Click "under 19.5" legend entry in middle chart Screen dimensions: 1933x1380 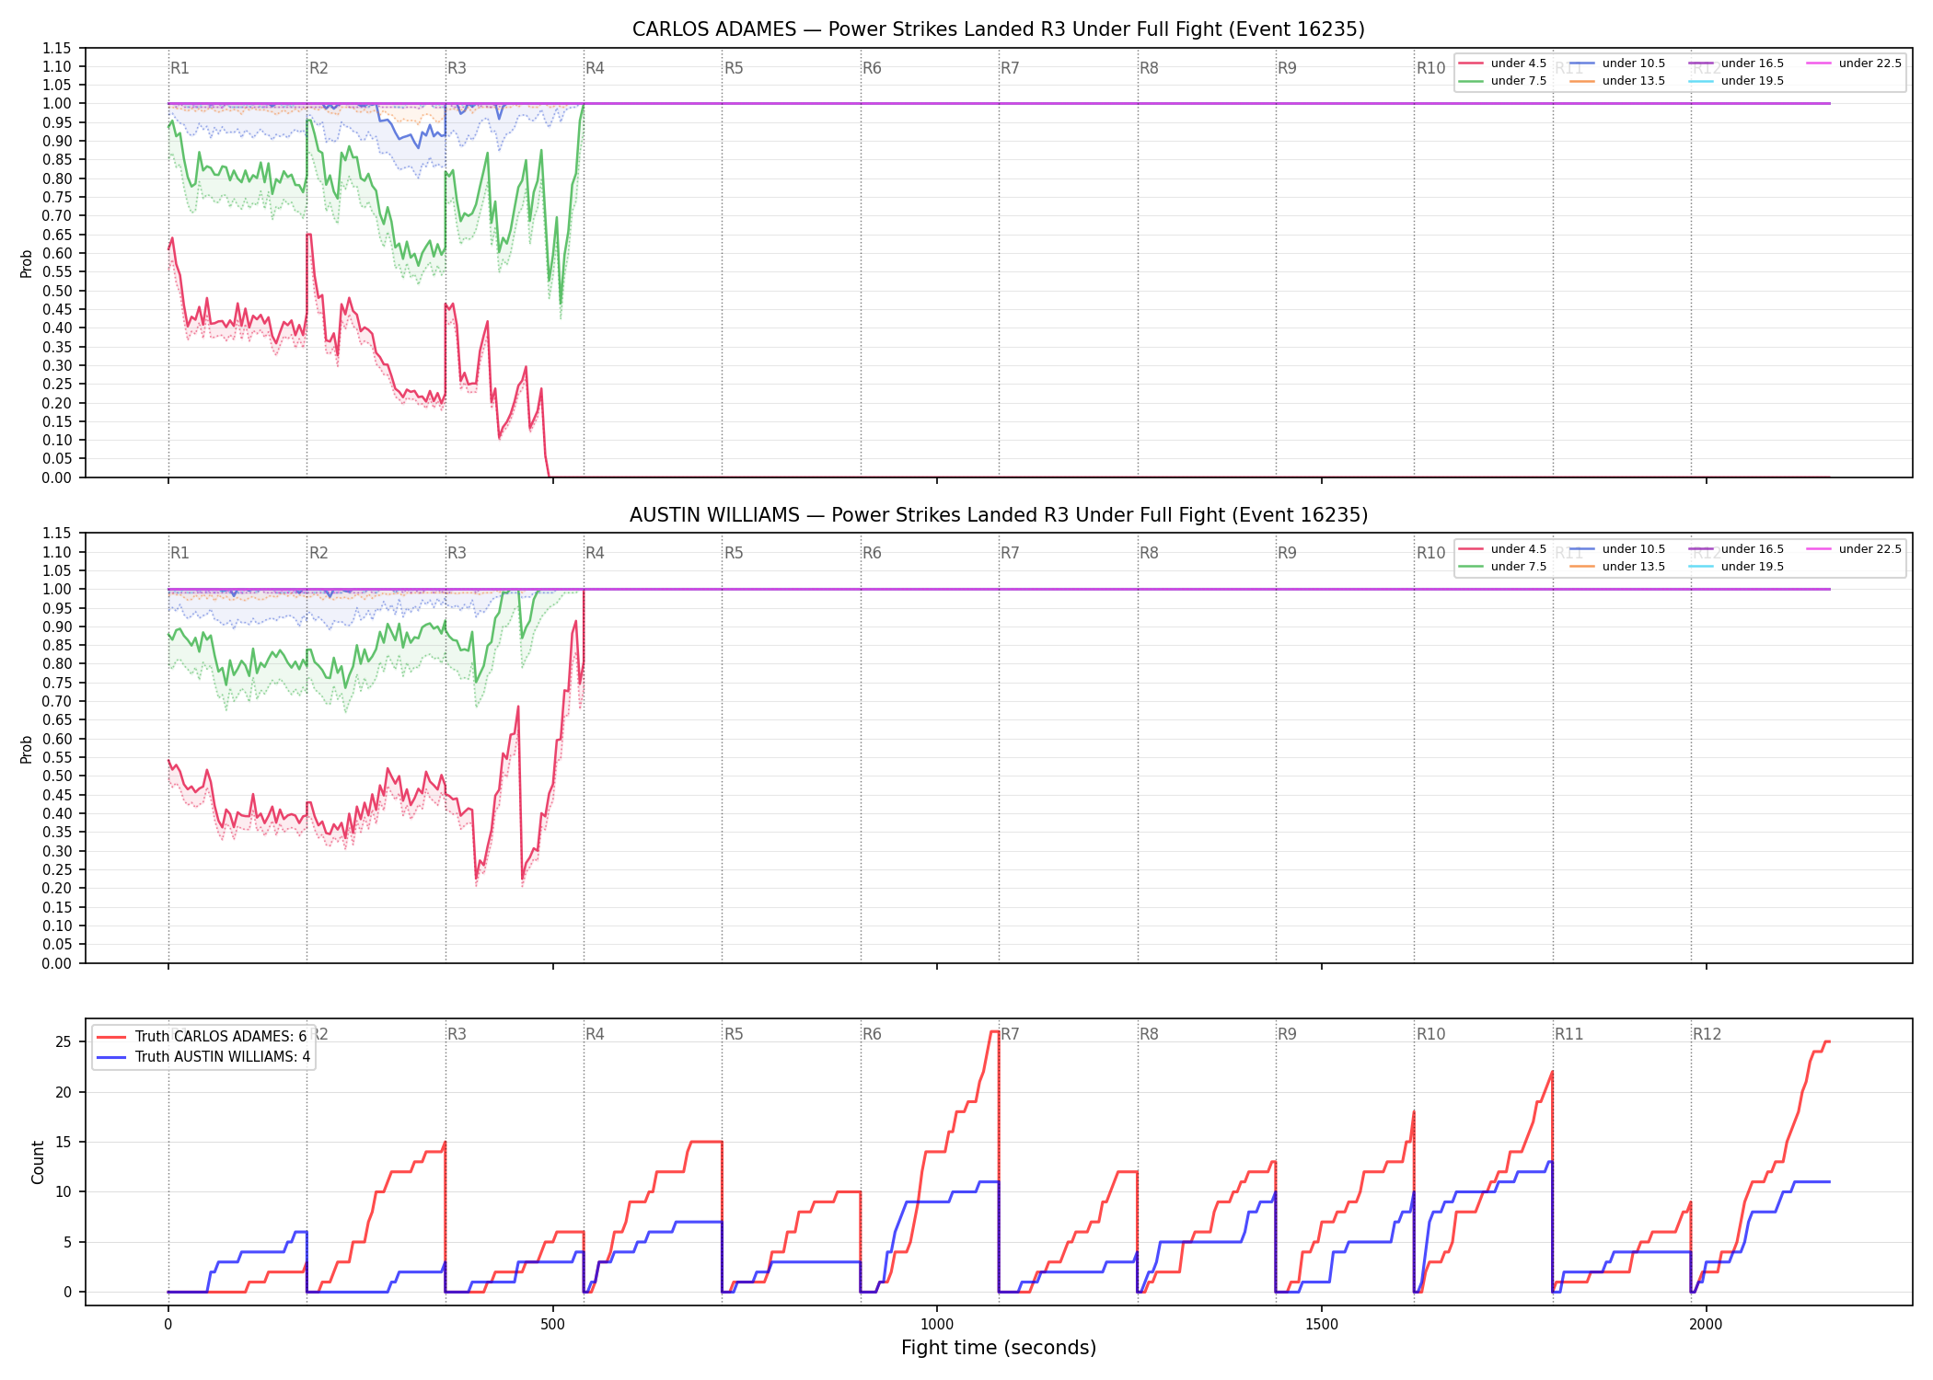(1736, 567)
